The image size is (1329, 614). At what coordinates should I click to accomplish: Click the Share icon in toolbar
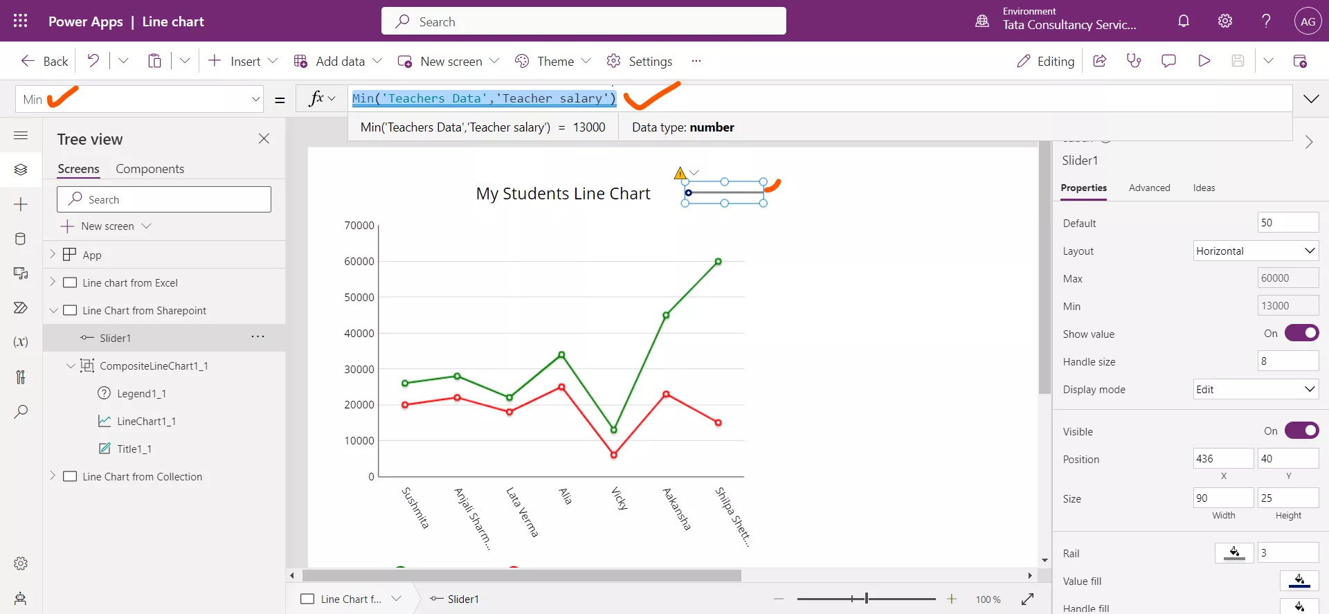(x=1099, y=61)
